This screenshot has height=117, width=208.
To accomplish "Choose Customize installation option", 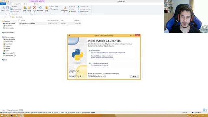I will [100, 64].
